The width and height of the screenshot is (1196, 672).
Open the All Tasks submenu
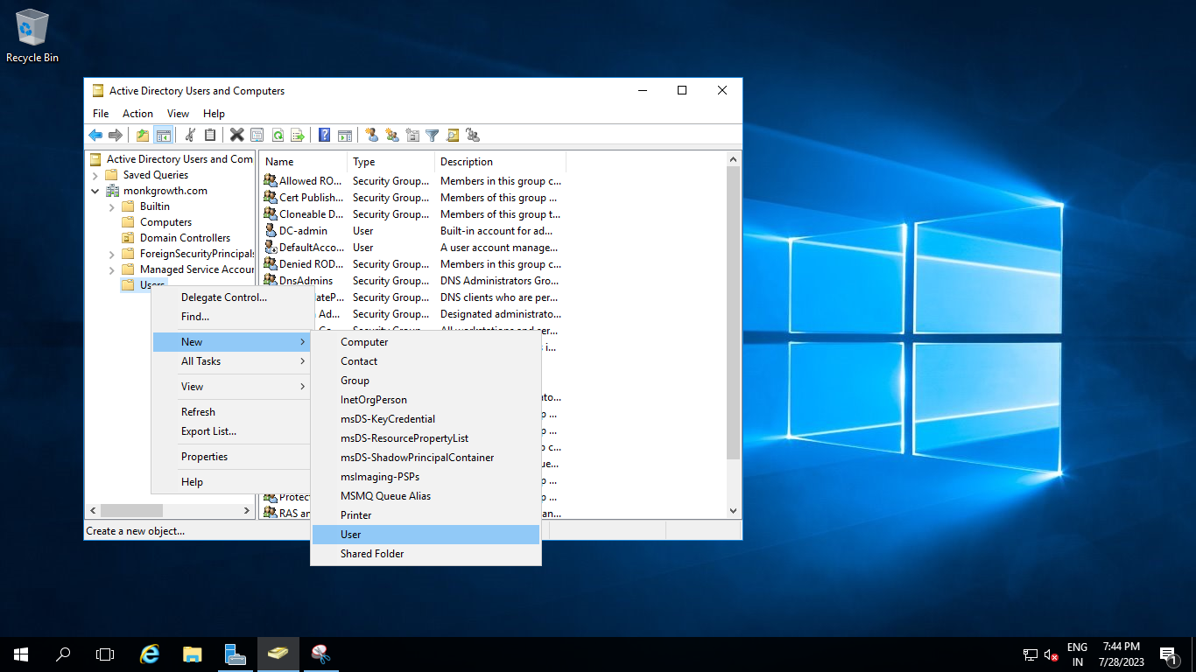pyautogui.click(x=231, y=361)
